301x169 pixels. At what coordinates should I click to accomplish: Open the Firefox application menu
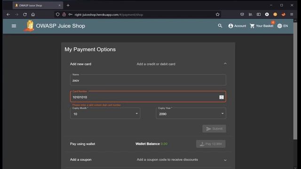(292, 15)
